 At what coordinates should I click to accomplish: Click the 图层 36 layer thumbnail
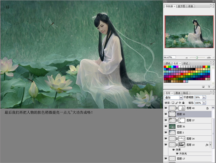tap(172, 126)
